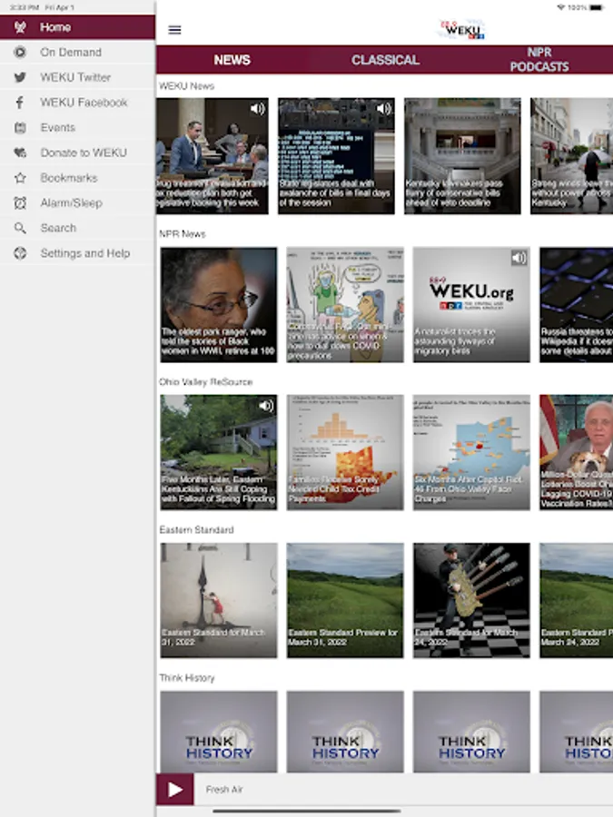Open WEKU Twitter menu item

point(77,77)
